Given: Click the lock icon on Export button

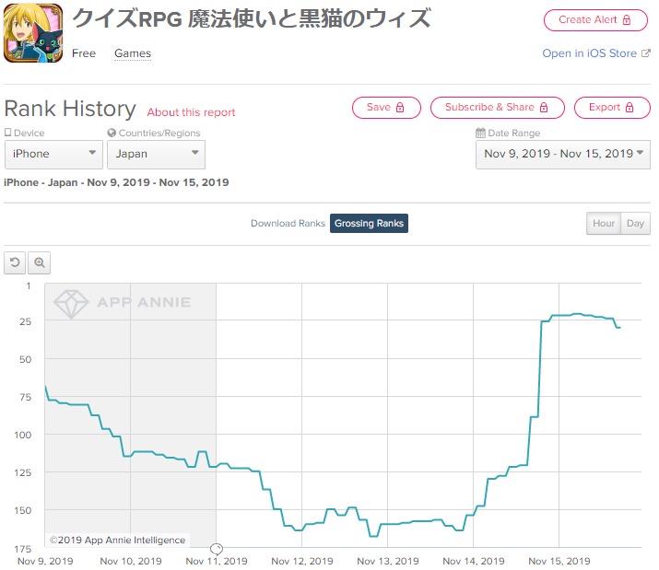Looking at the screenshot, I should [x=630, y=108].
